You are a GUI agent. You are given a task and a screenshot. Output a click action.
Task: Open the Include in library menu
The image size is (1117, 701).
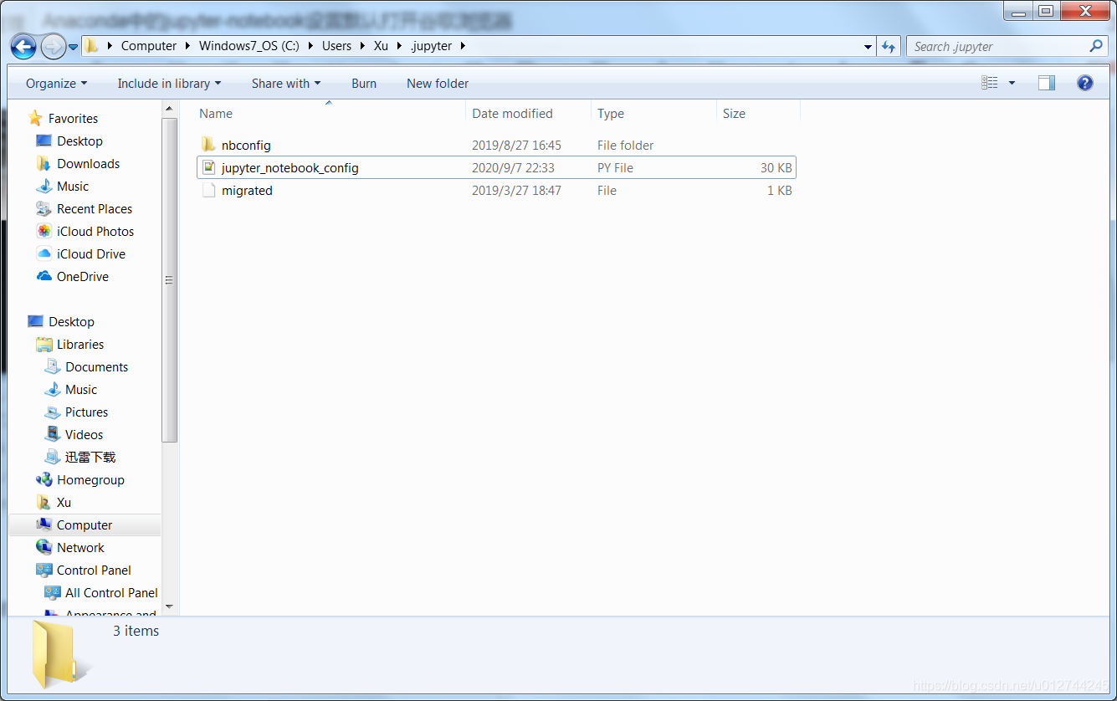[169, 84]
